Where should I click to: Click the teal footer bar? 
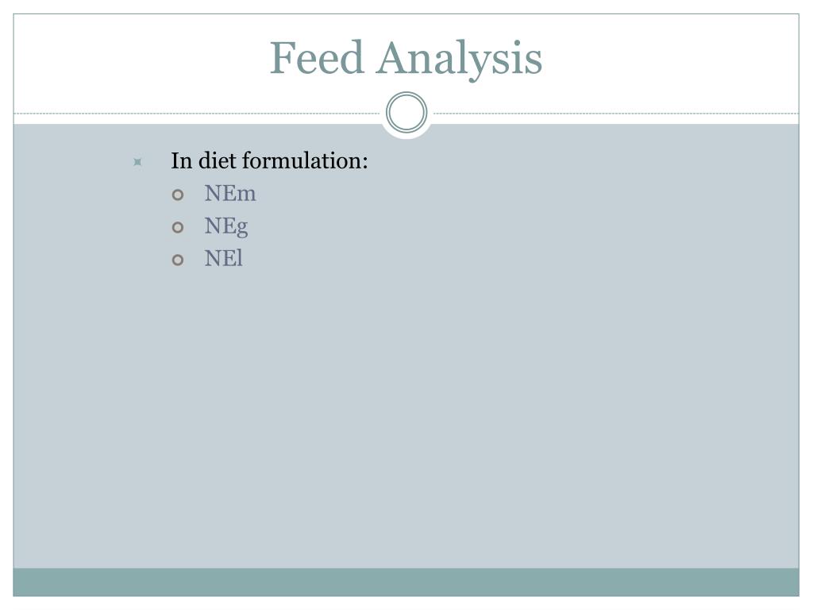pyautogui.click(x=406, y=582)
